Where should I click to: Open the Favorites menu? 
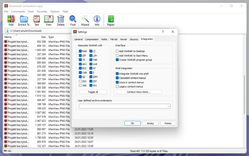click(x=42, y=11)
